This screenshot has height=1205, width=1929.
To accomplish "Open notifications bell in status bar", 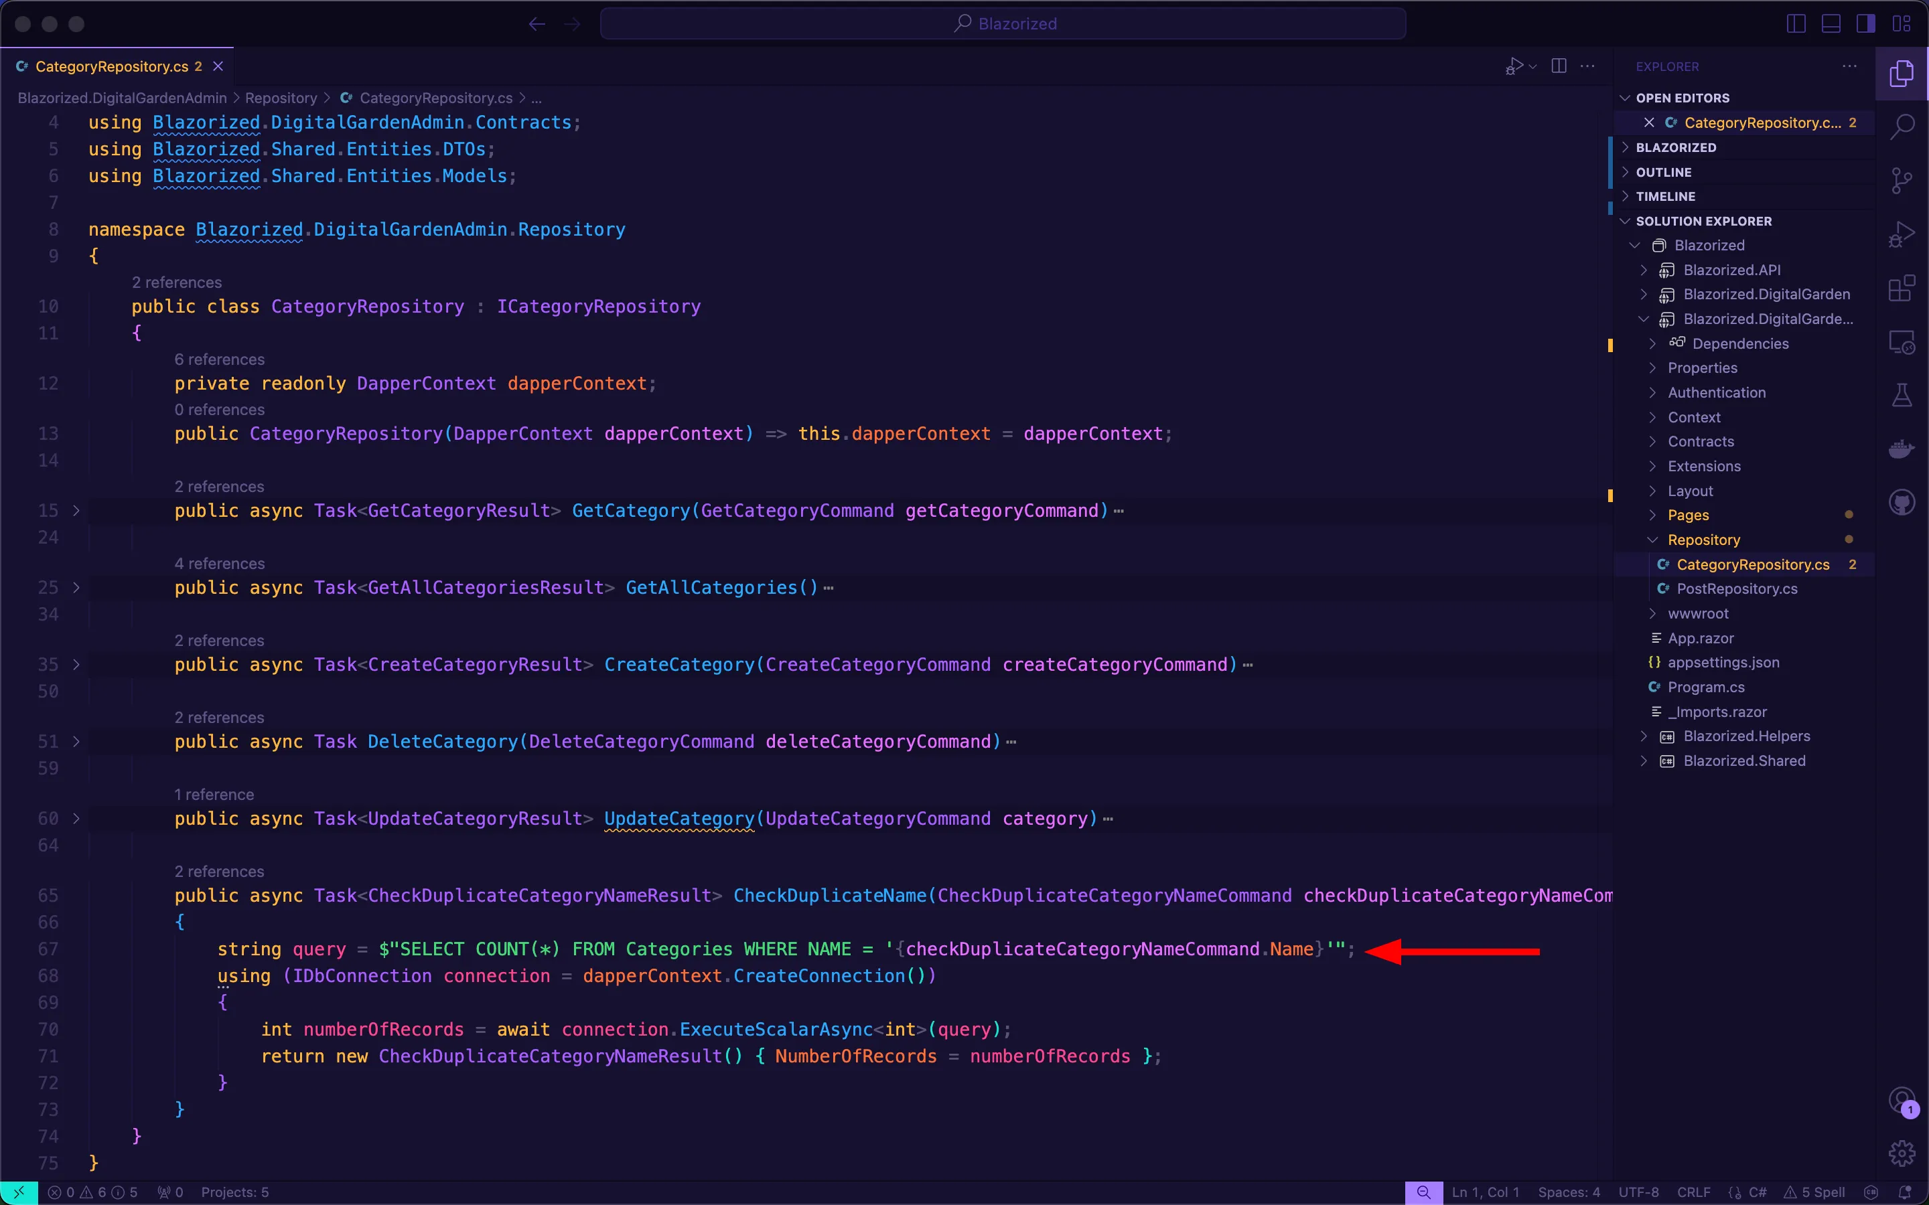I will click(1905, 1192).
